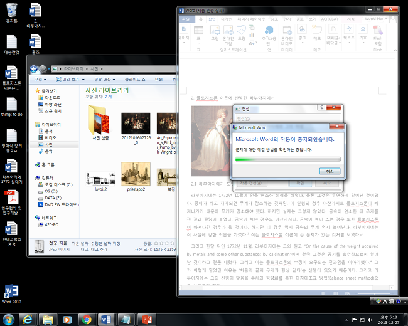Switch to the 검토 (Review) ribbon tab
Viewport: 408px width, 326px height.
click(300, 19)
